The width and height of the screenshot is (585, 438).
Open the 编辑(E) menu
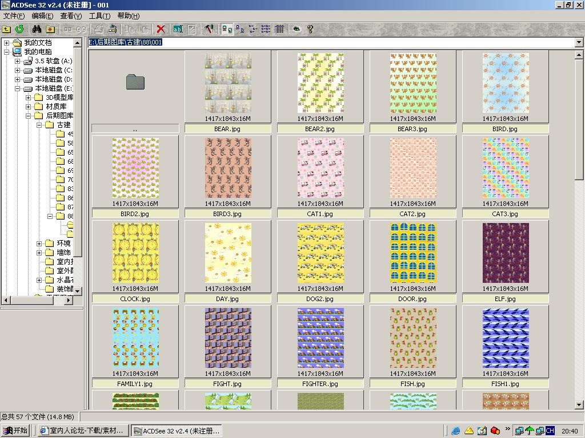coord(42,15)
